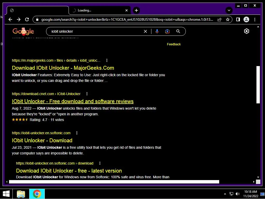
Task: Click the address bar URL
Action: [127, 19]
